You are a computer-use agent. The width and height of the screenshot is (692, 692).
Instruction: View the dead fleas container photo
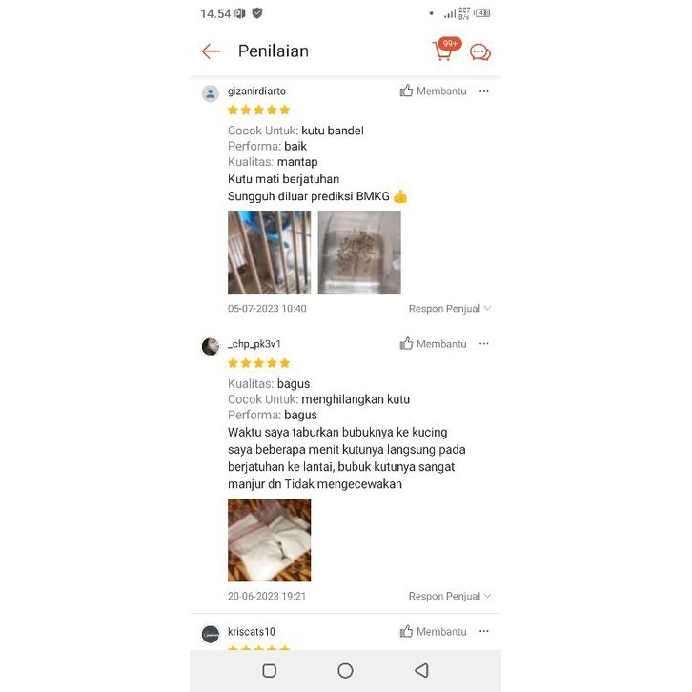pos(359,252)
